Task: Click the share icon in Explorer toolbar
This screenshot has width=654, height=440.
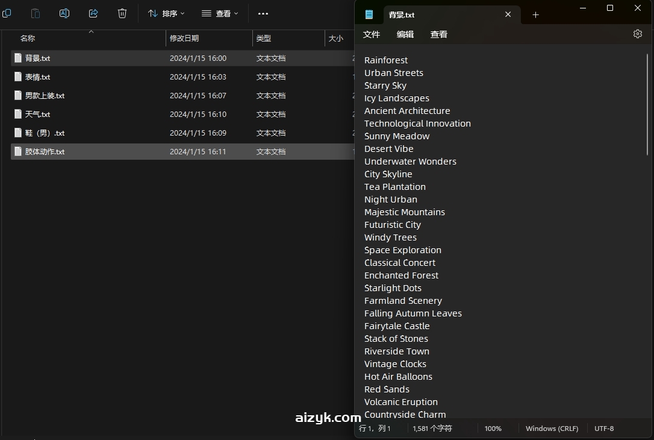Action: point(93,13)
